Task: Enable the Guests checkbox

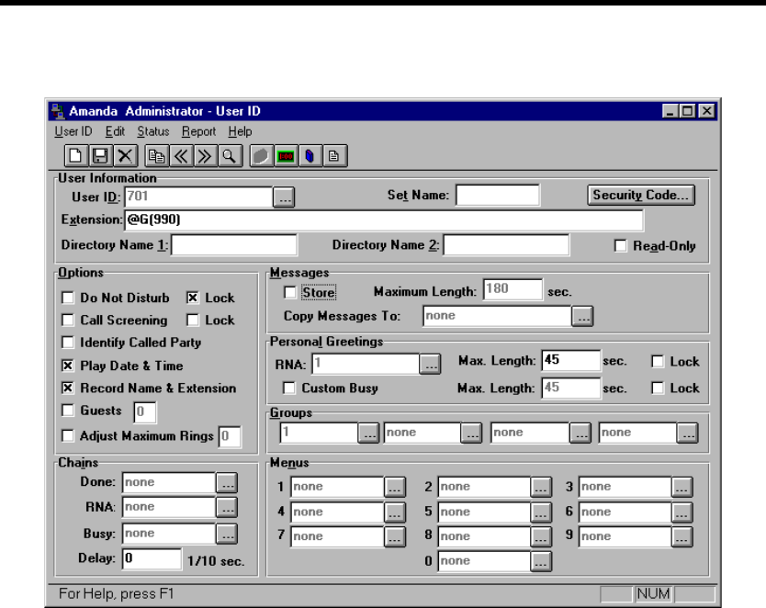Action: 68,411
